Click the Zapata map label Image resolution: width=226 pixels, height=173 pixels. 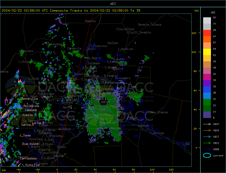click(62, 147)
